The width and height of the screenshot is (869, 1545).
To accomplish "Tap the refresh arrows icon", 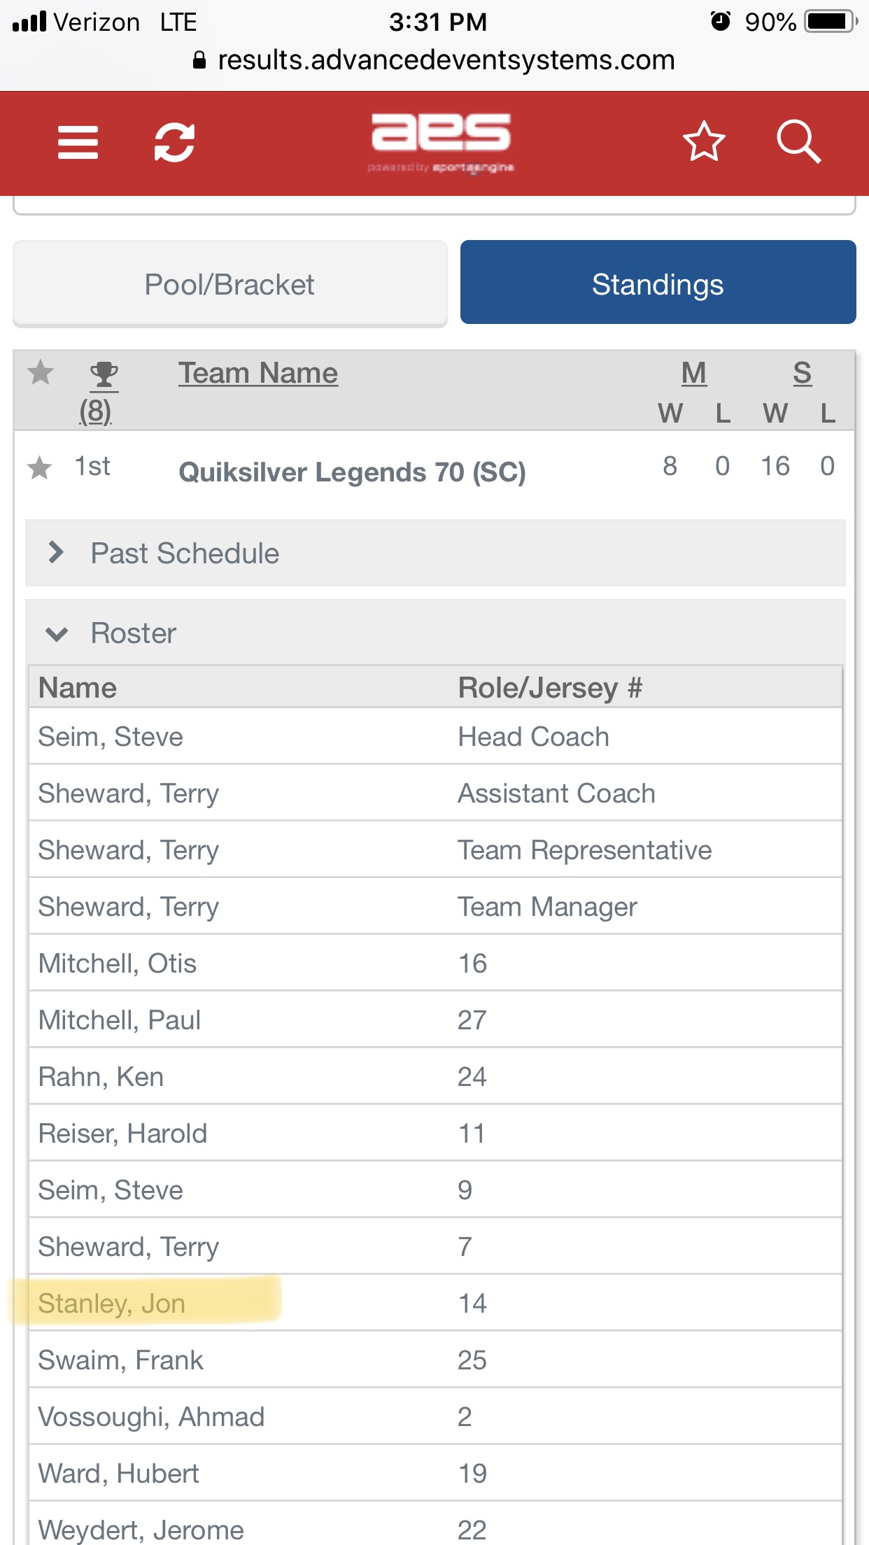I will (174, 143).
